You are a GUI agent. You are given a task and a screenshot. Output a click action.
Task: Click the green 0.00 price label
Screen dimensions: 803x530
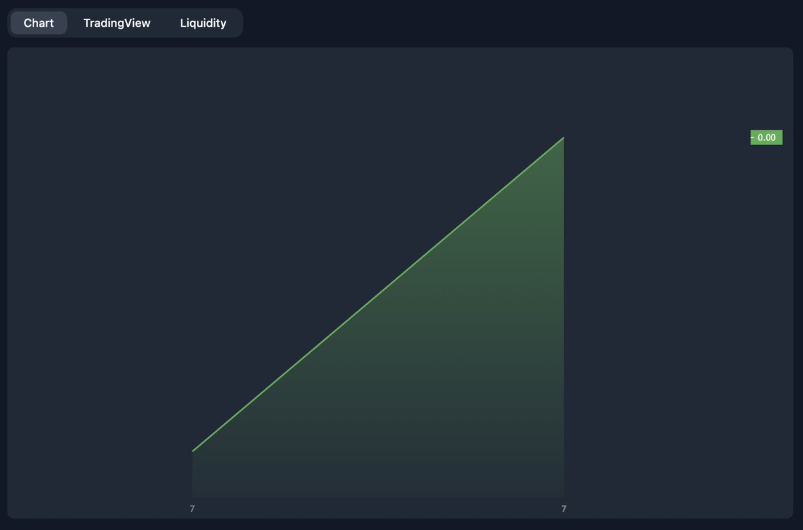coord(766,138)
